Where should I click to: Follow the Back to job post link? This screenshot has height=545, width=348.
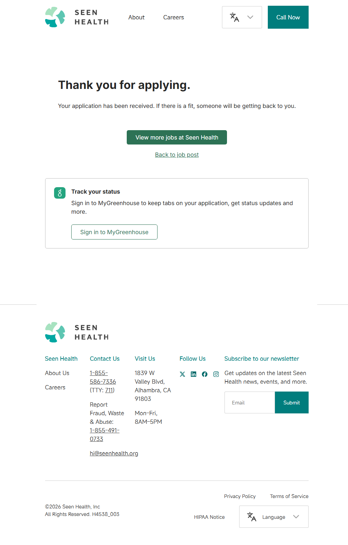click(177, 155)
